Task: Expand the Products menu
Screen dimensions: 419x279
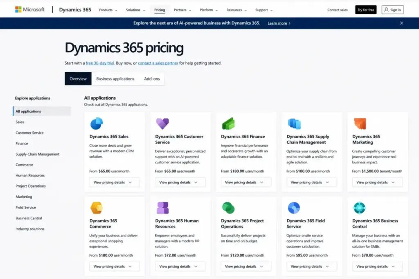Action: [x=108, y=10]
